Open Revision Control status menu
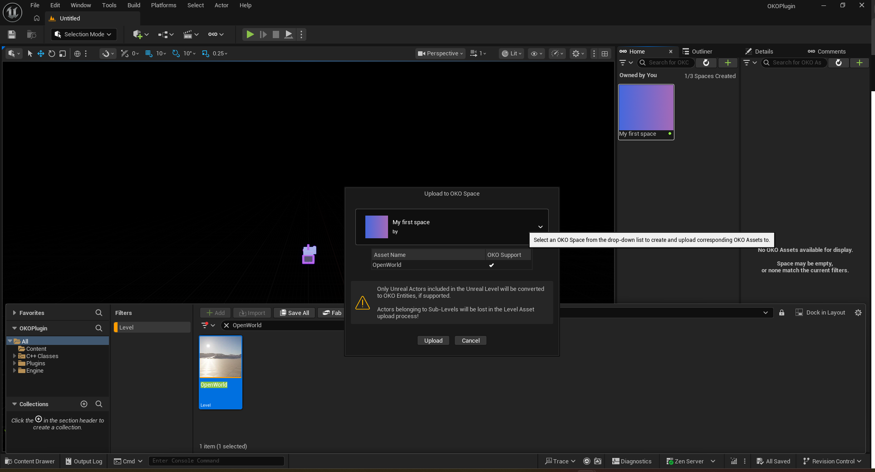 pos(832,461)
